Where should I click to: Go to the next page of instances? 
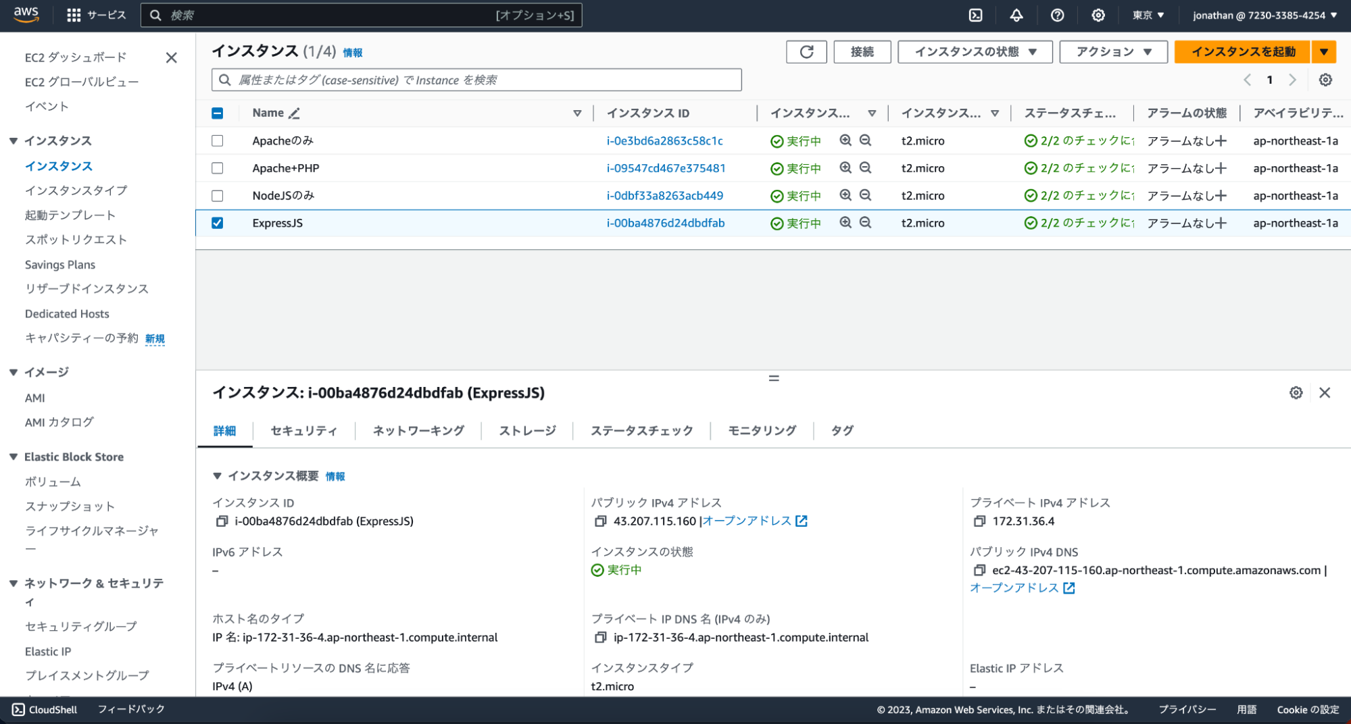(x=1292, y=80)
